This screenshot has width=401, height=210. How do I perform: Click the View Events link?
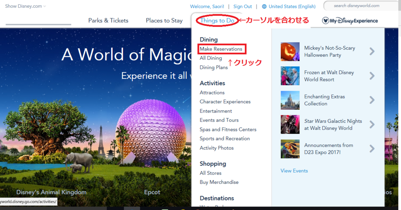pyautogui.click(x=294, y=171)
